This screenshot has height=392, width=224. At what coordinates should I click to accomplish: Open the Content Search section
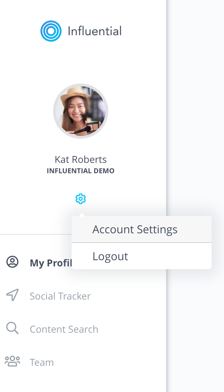pos(64,329)
